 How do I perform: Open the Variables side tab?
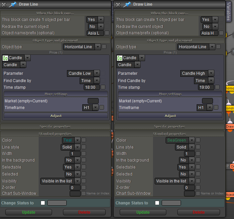click(228, 11)
